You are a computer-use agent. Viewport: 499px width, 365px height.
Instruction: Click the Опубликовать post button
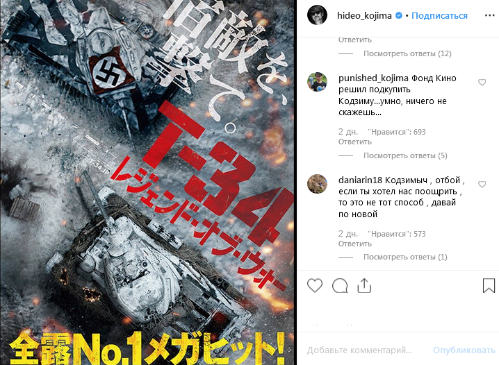[x=464, y=350]
